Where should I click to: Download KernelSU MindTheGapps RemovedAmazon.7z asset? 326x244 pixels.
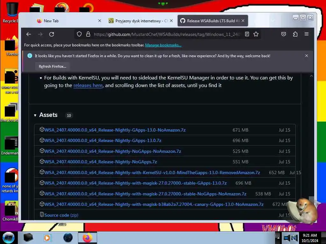click(x=152, y=173)
